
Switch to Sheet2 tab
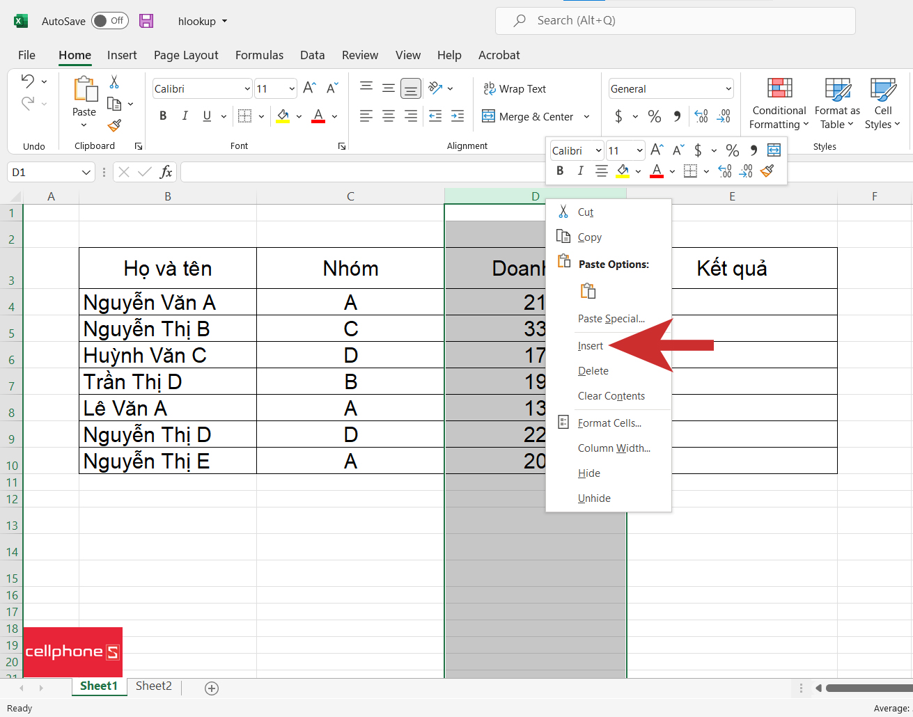(x=153, y=686)
